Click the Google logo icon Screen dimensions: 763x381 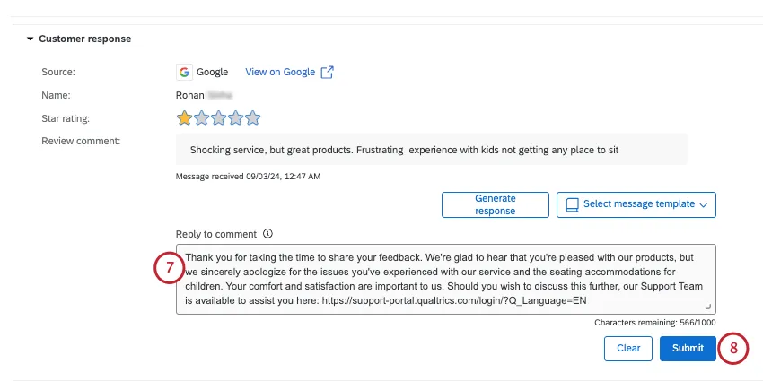tap(184, 72)
